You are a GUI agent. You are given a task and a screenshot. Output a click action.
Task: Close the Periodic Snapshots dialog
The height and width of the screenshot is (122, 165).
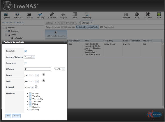(x=65, y=42)
